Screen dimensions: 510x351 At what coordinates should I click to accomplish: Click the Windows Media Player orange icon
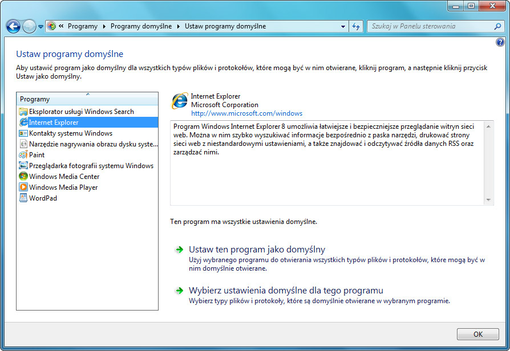coord(23,187)
